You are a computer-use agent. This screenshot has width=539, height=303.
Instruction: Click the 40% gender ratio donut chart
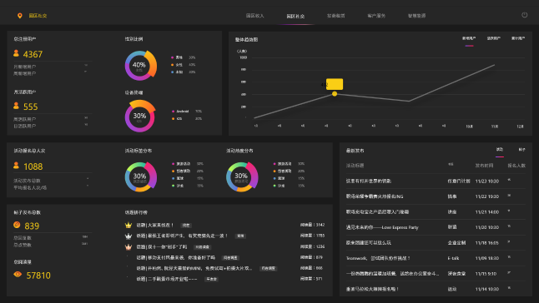tap(141, 66)
